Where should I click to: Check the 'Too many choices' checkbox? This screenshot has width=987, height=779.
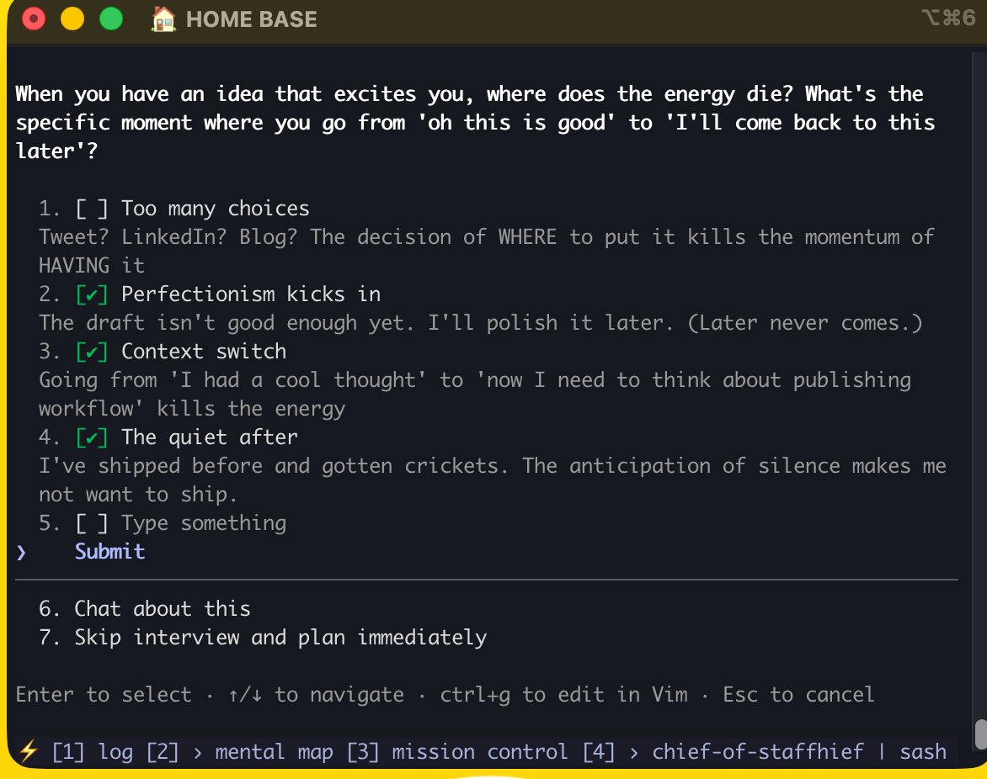tap(91, 209)
